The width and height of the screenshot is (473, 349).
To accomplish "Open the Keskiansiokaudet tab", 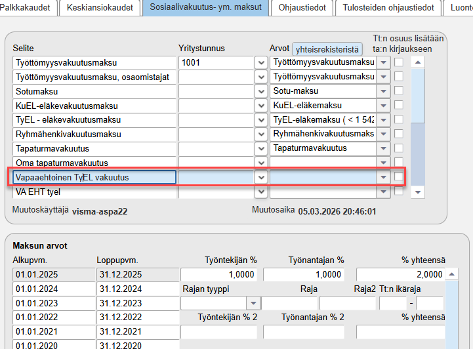I will point(100,7).
